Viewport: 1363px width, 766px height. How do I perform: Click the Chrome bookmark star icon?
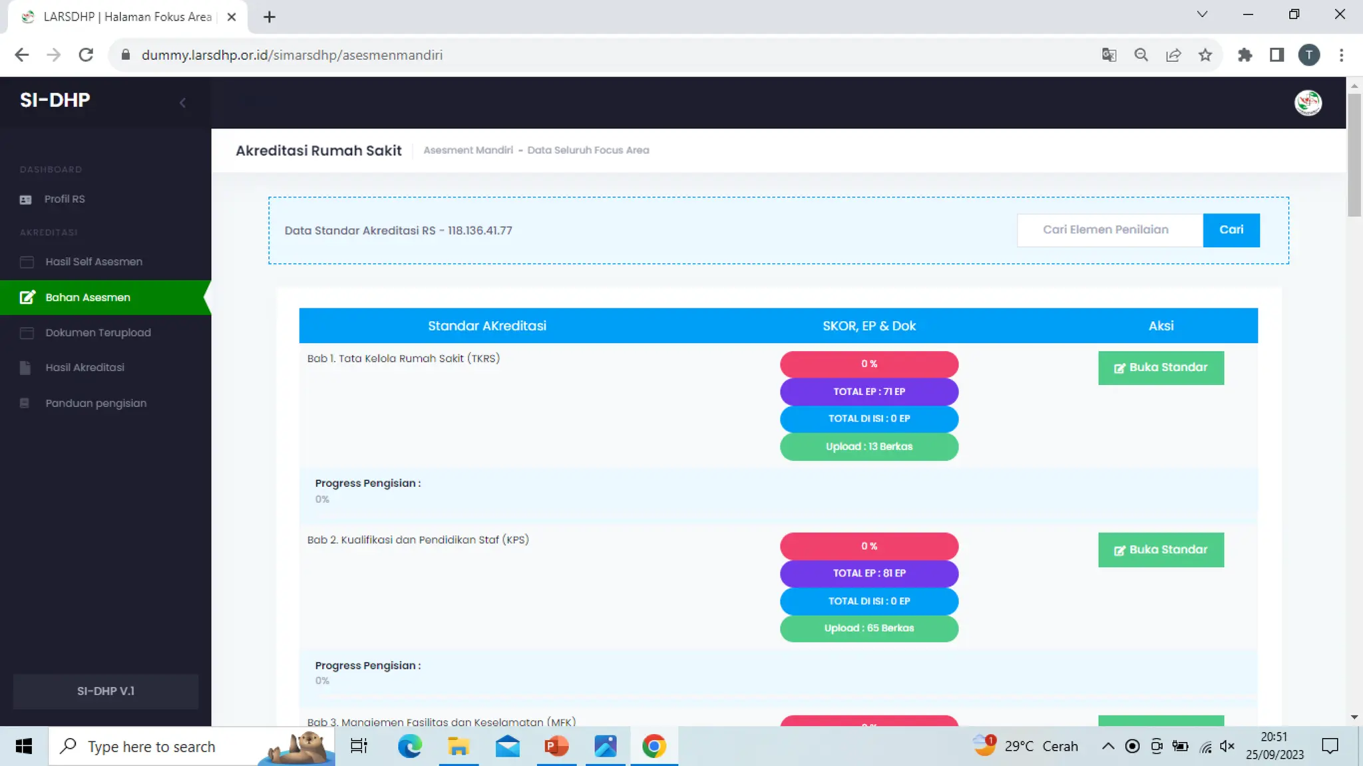click(x=1205, y=55)
